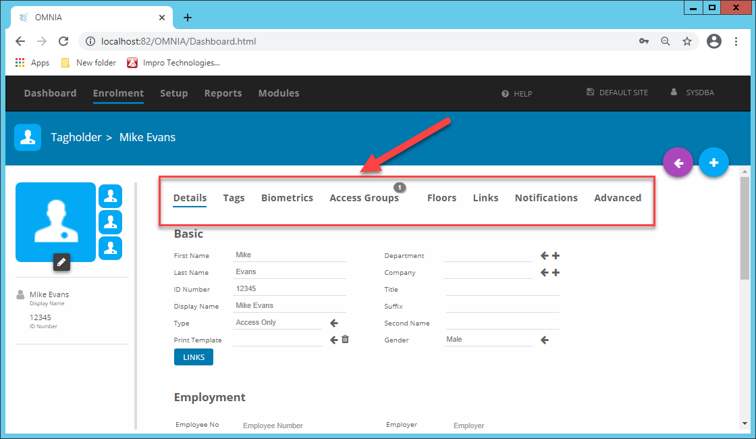Click the scrollbar down arrow

745,423
